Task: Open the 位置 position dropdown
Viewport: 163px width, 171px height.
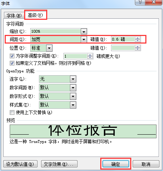Action: pyautogui.click(x=49, y=48)
